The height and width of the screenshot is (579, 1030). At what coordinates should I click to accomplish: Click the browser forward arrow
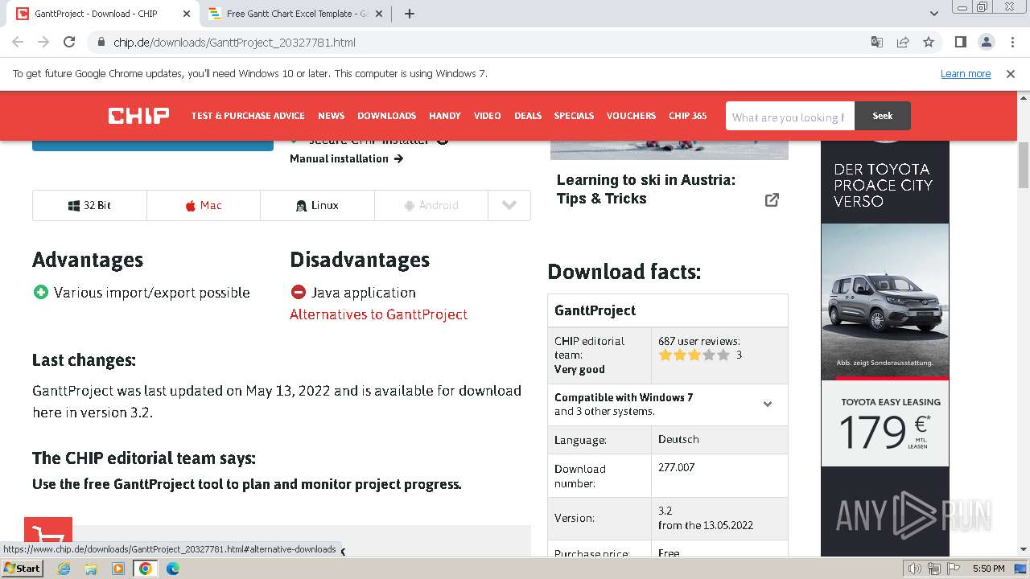tap(43, 42)
